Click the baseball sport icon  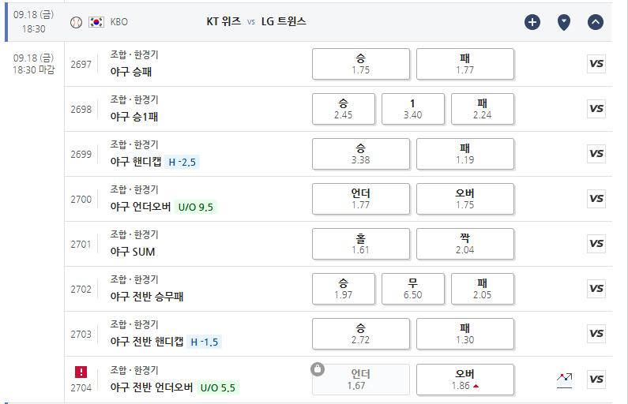76,22
